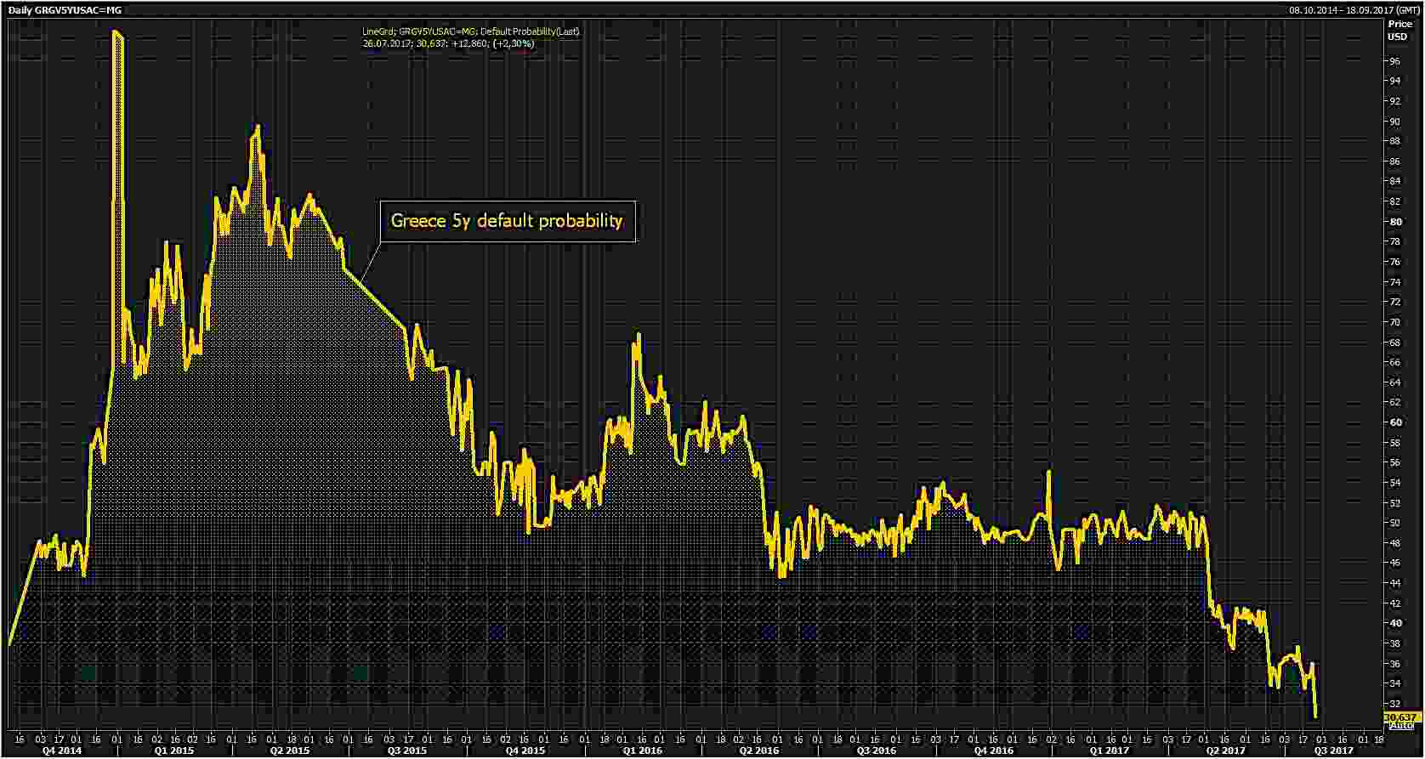Select the Q1 2016 quarter label
Screen dimensions: 1425x759
tap(642, 751)
